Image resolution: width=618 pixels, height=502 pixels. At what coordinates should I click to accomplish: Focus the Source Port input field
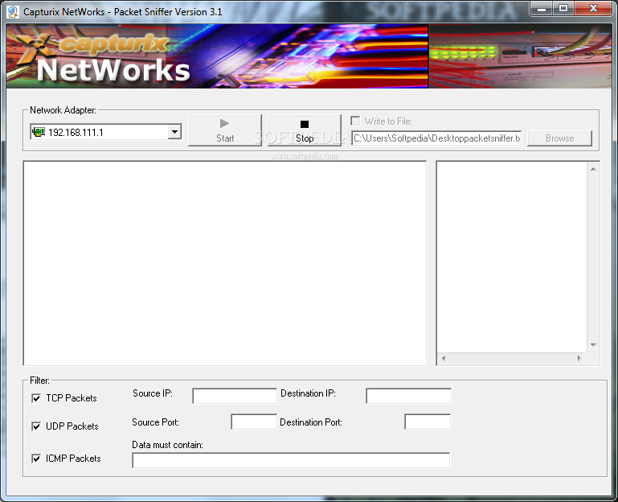[254, 422]
